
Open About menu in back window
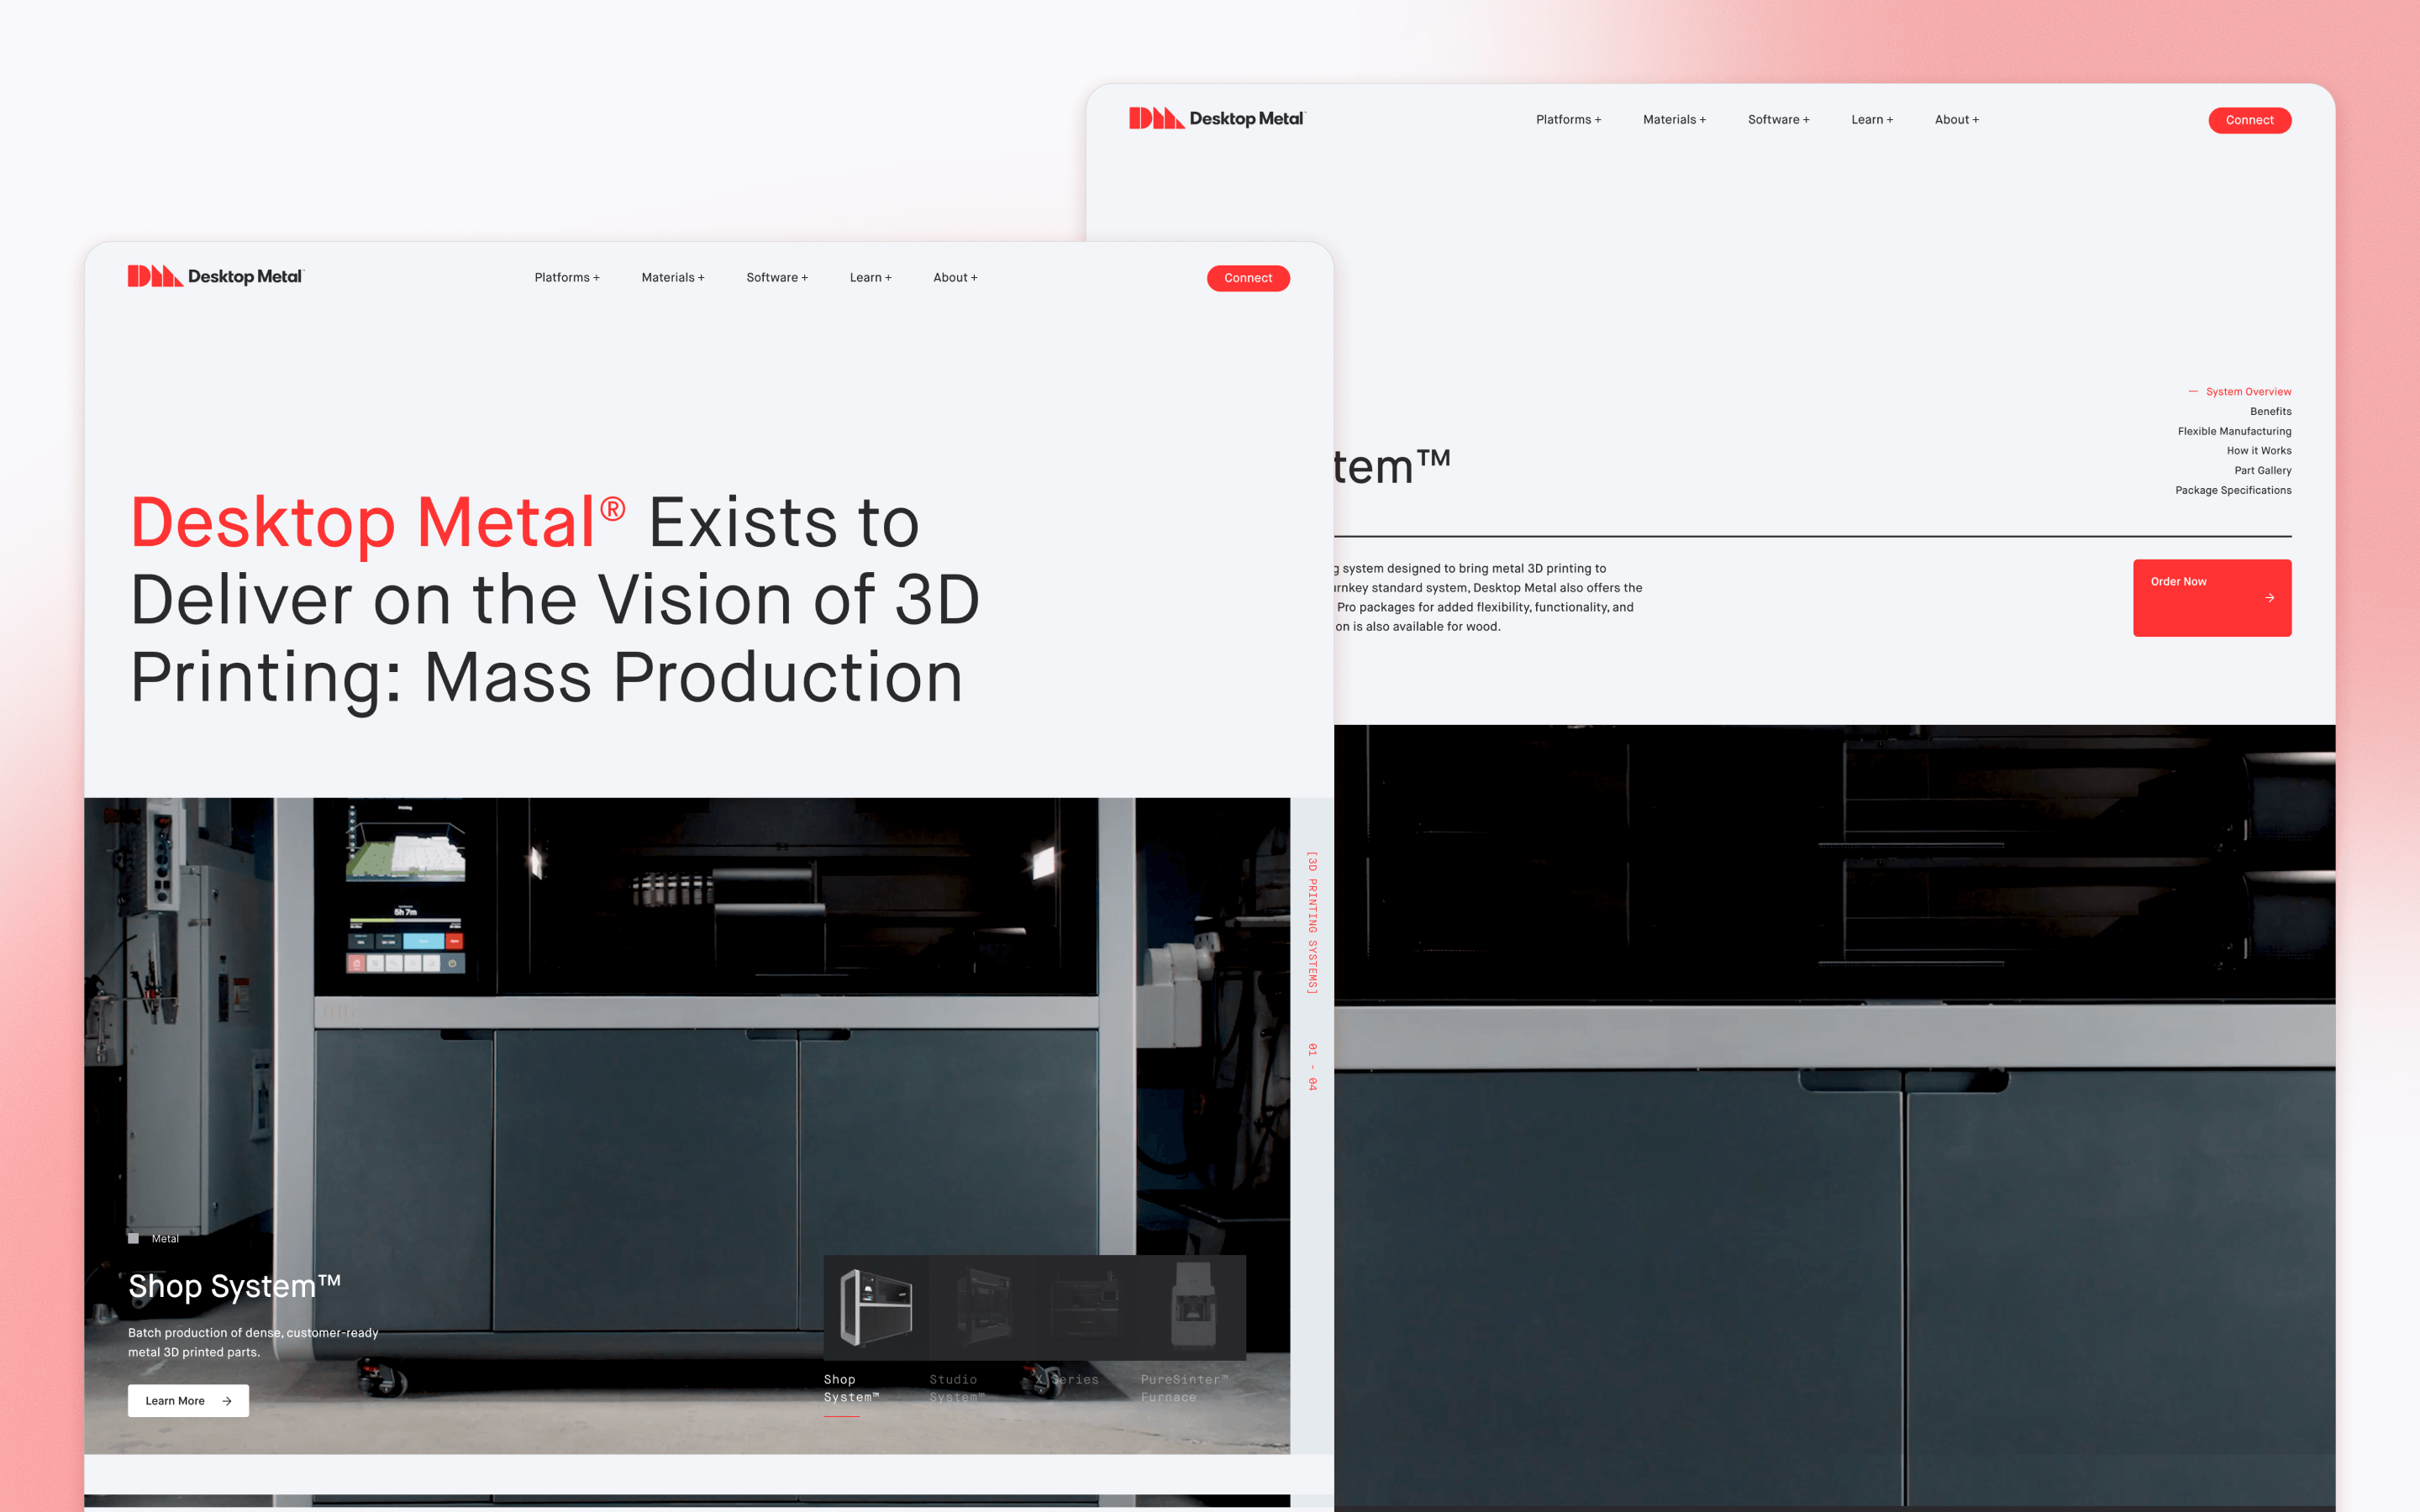pyautogui.click(x=1957, y=120)
